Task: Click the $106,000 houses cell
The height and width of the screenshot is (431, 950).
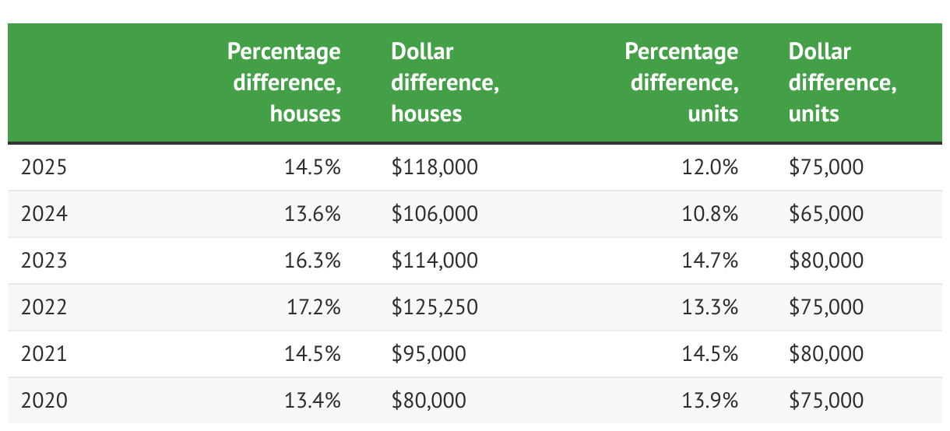Action: click(x=435, y=214)
